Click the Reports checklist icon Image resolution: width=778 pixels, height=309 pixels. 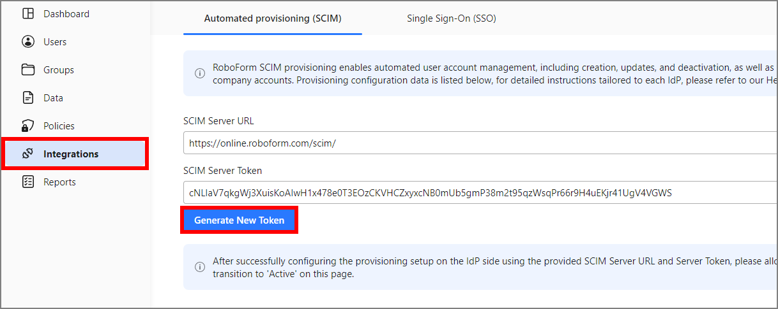coord(28,182)
